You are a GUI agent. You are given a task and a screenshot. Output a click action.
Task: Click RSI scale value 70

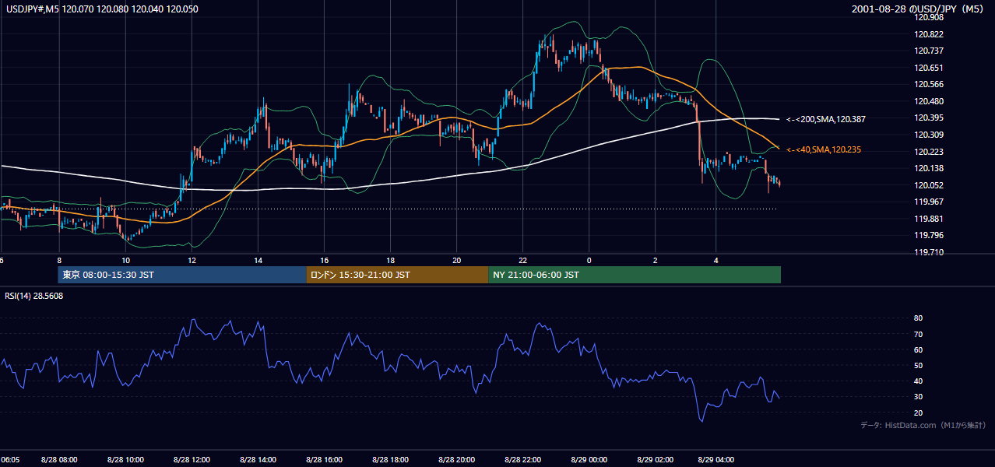click(x=919, y=334)
